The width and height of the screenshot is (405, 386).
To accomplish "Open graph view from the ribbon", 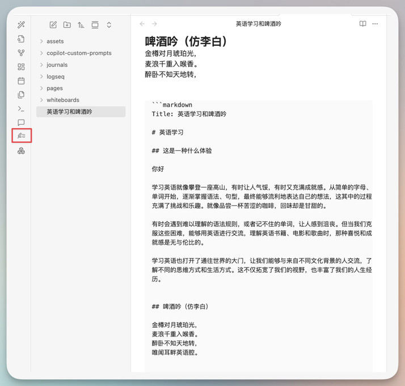I will pyautogui.click(x=21, y=53).
